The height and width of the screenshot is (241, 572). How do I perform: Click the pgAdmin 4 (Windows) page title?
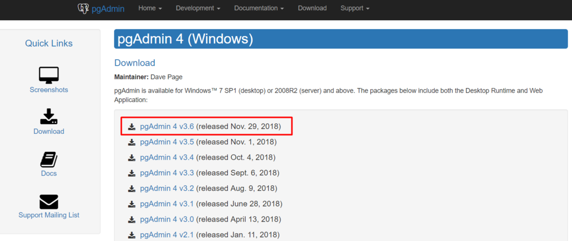[185, 39]
